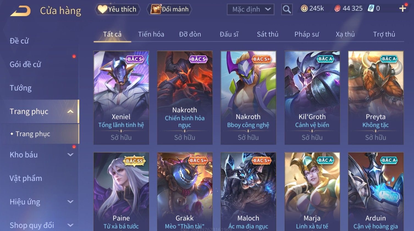
Task: Open Kil'Groth Cảnh vệ biển skin card
Action: [312, 98]
